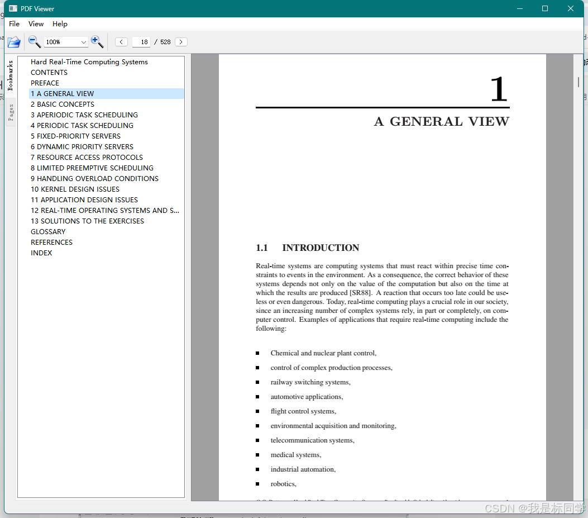Open bookmark 12 REAL-TIME OPERATING SYSTEMS

tap(105, 211)
